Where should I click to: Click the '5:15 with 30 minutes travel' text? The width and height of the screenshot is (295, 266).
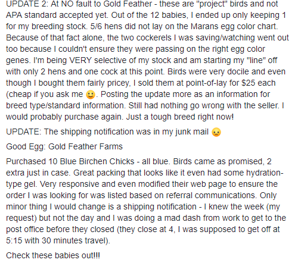[57, 240]
